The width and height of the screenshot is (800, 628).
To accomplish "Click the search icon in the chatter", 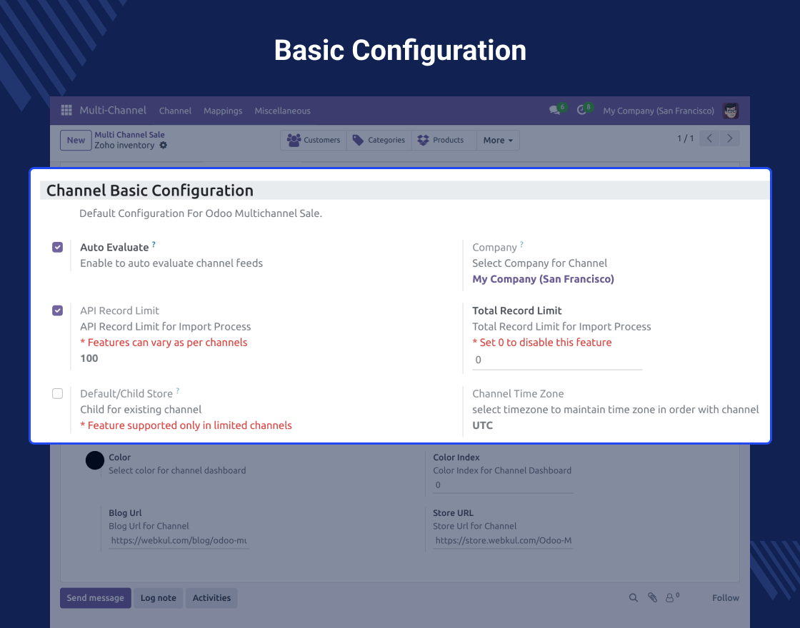I will (x=633, y=598).
